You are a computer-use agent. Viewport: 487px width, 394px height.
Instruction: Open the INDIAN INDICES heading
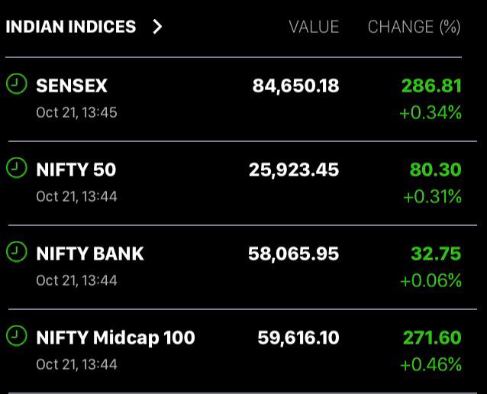pyautogui.click(x=71, y=27)
